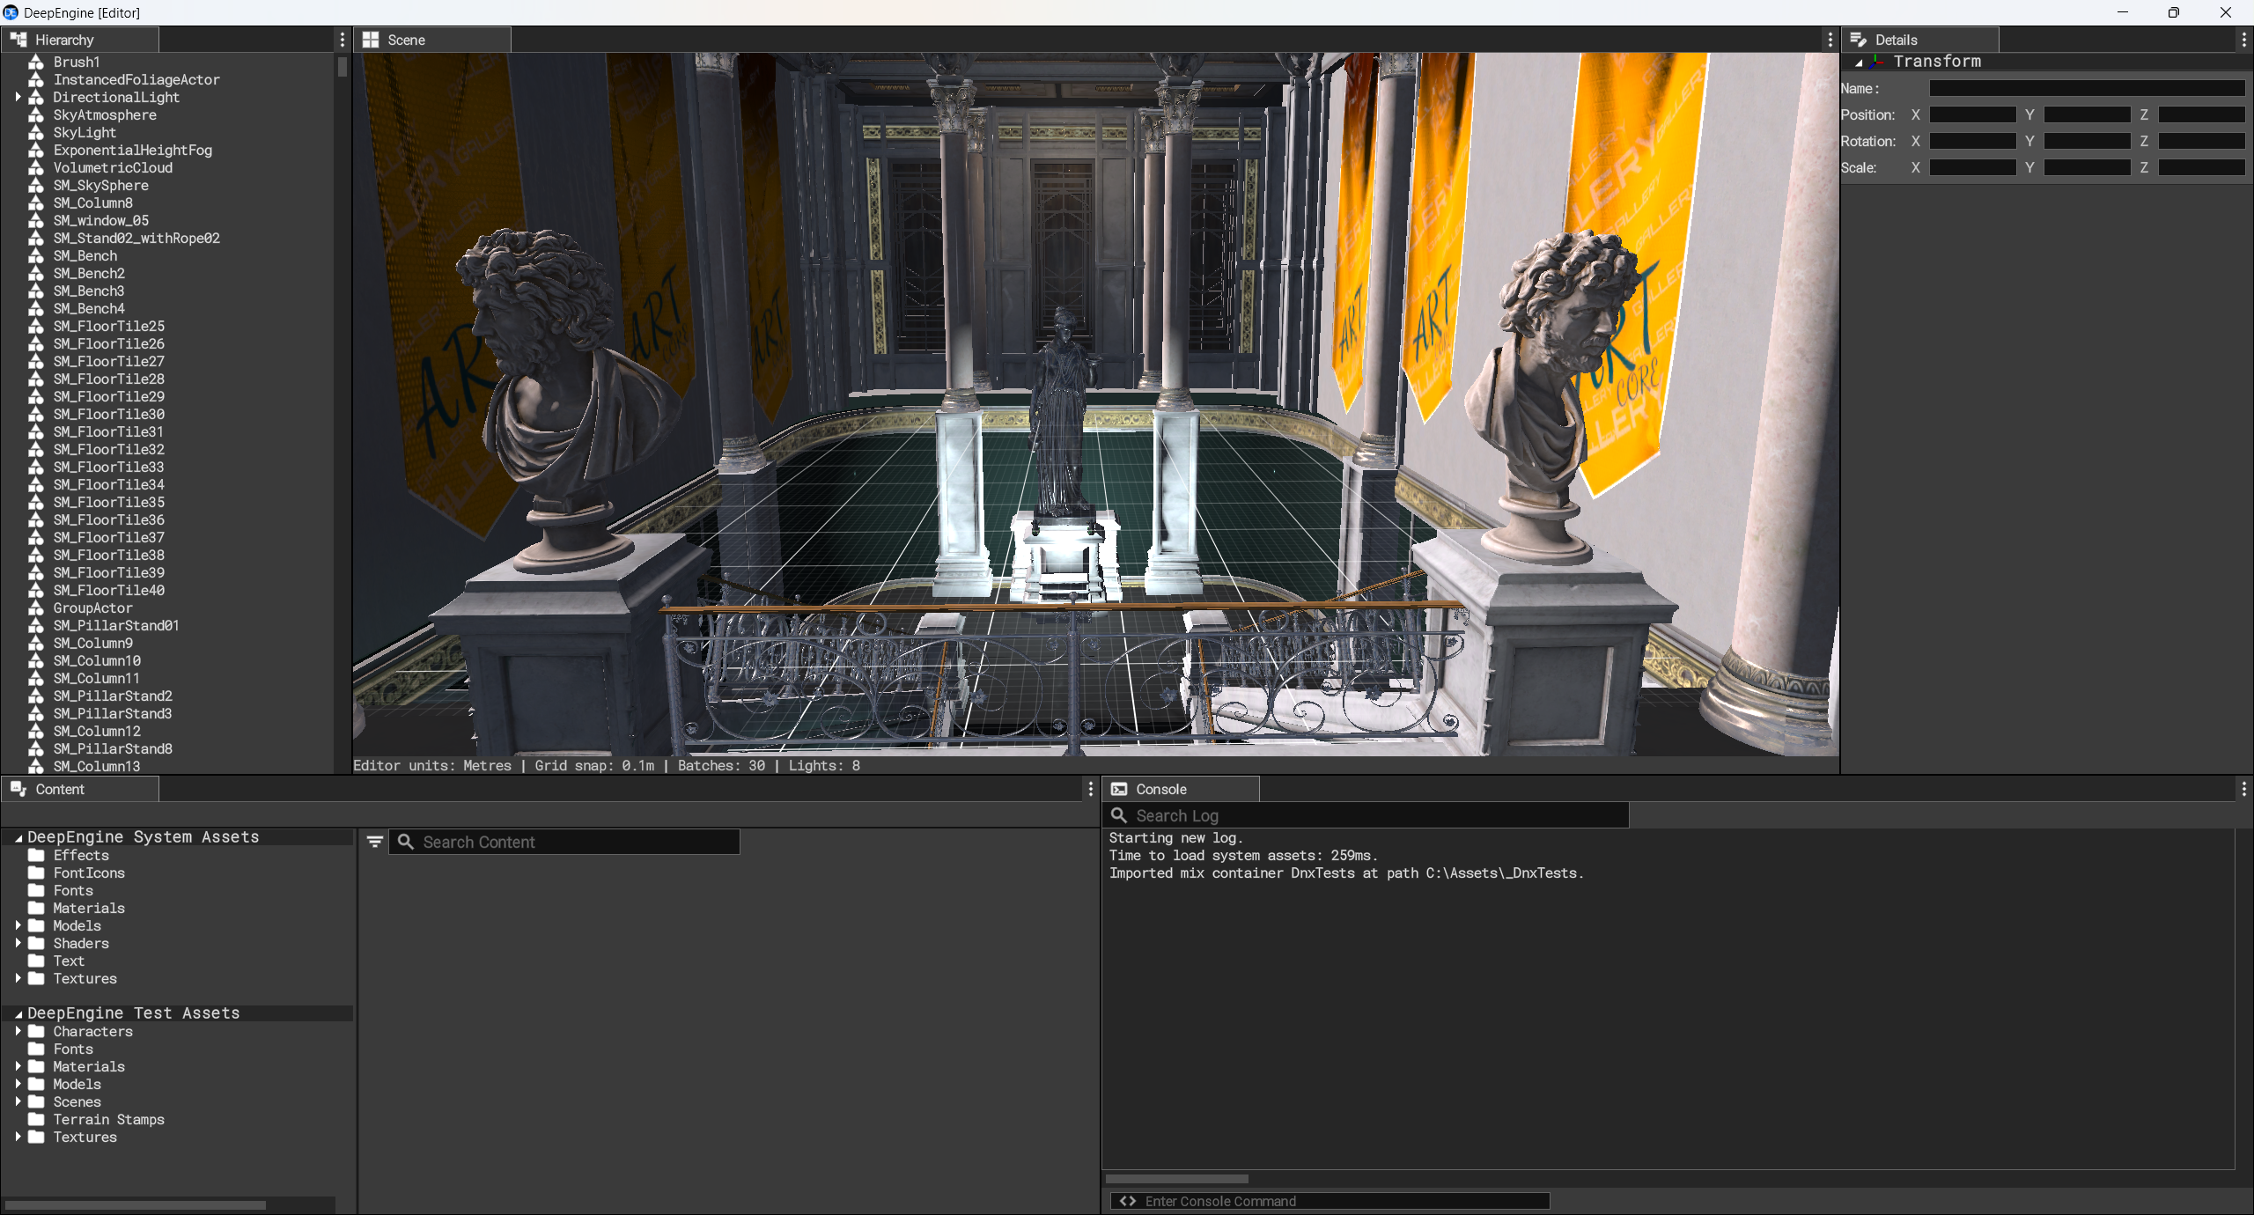Viewport: 2254px width, 1215px height.
Task: Select SM_window_05 in Hierarchy
Action: 101,220
